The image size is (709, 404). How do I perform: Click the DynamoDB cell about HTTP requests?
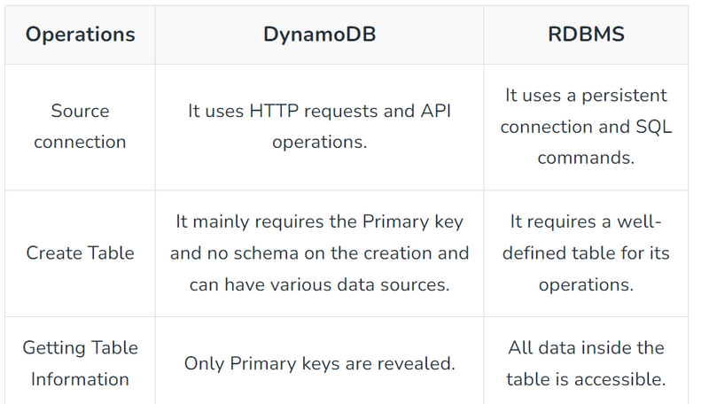[319, 127]
